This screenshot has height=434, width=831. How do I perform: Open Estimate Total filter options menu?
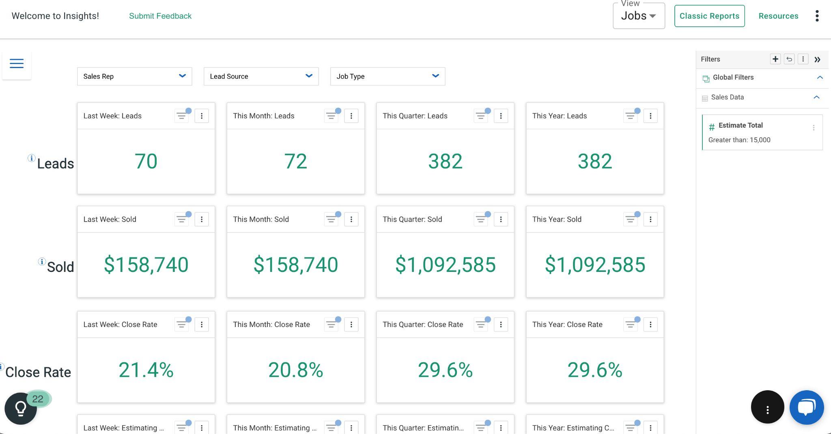point(813,128)
